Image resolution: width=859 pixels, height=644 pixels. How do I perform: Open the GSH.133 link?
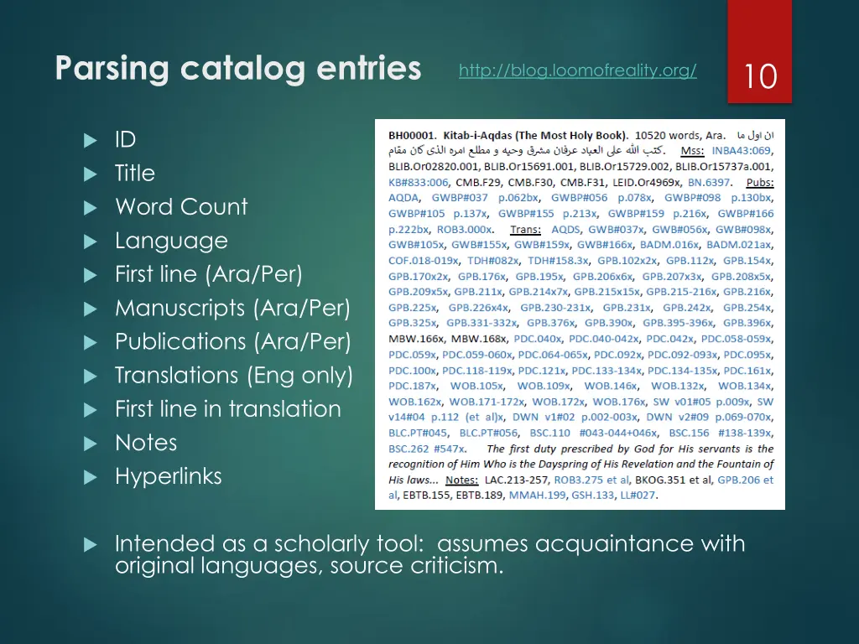(593, 496)
